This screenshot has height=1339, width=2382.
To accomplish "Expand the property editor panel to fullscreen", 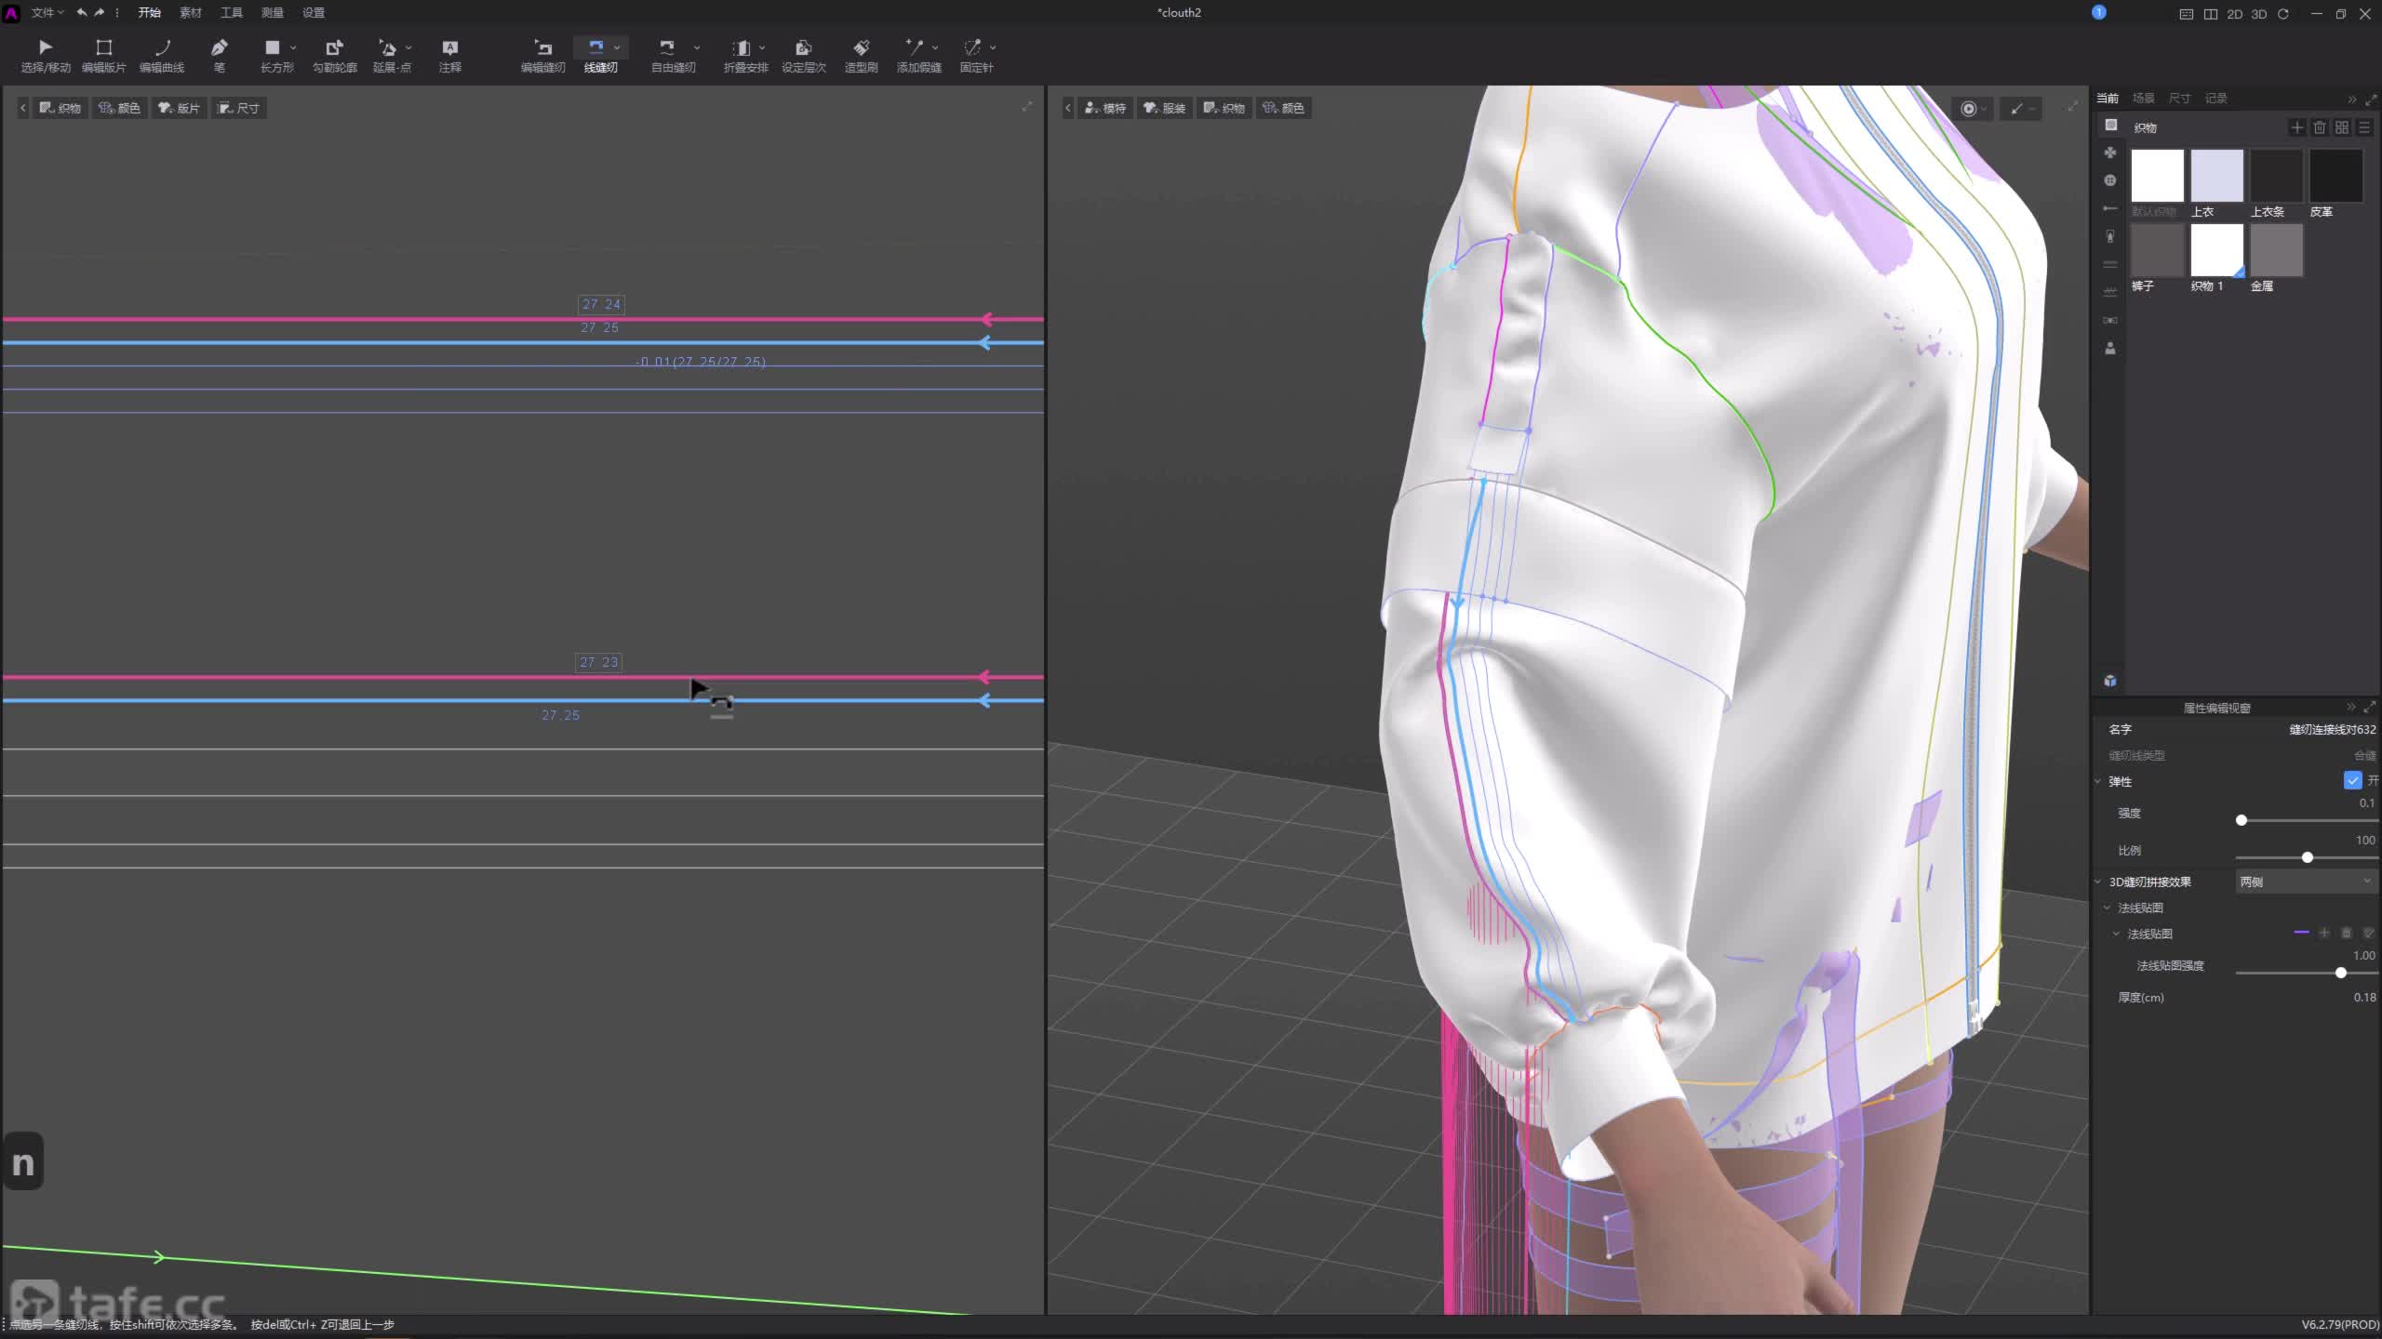I will [2370, 708].
